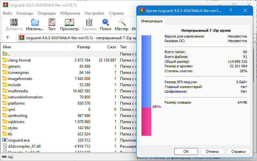The image size is (257, 161).
Task: Select the platforms folder row
Action: [x=68, y=103]
